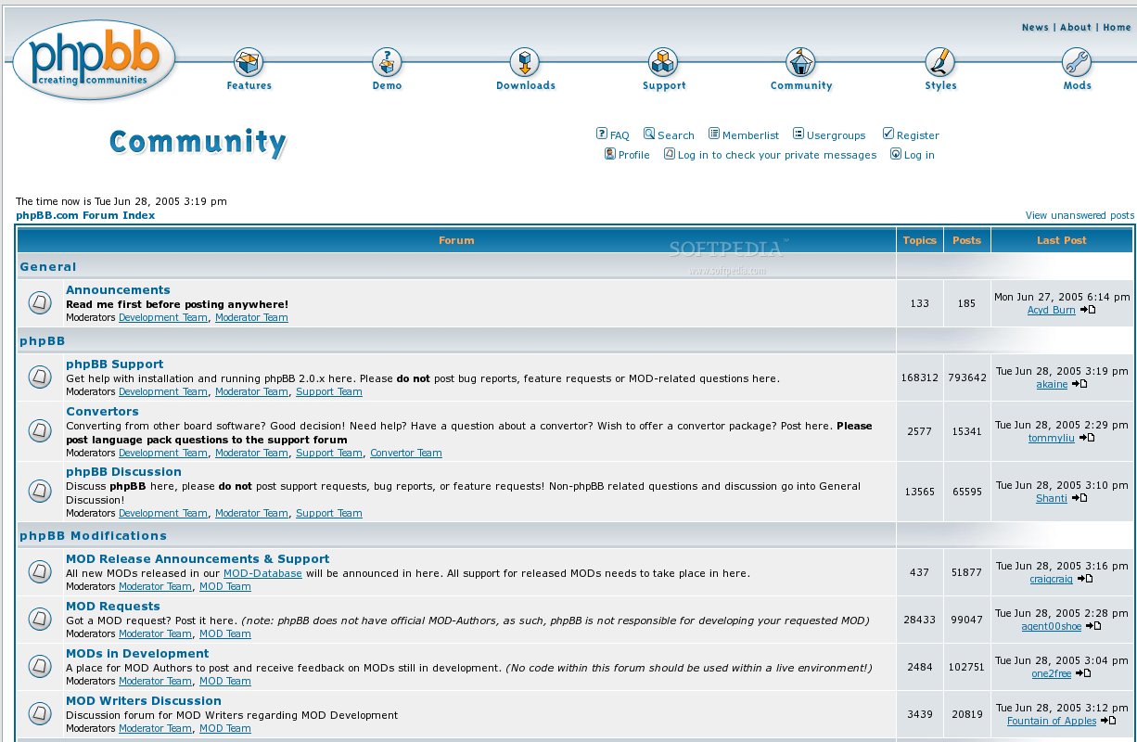Viewport: 1137px width, 742px height.
Task: Click the phpBB logo
Action: (93, 58)
